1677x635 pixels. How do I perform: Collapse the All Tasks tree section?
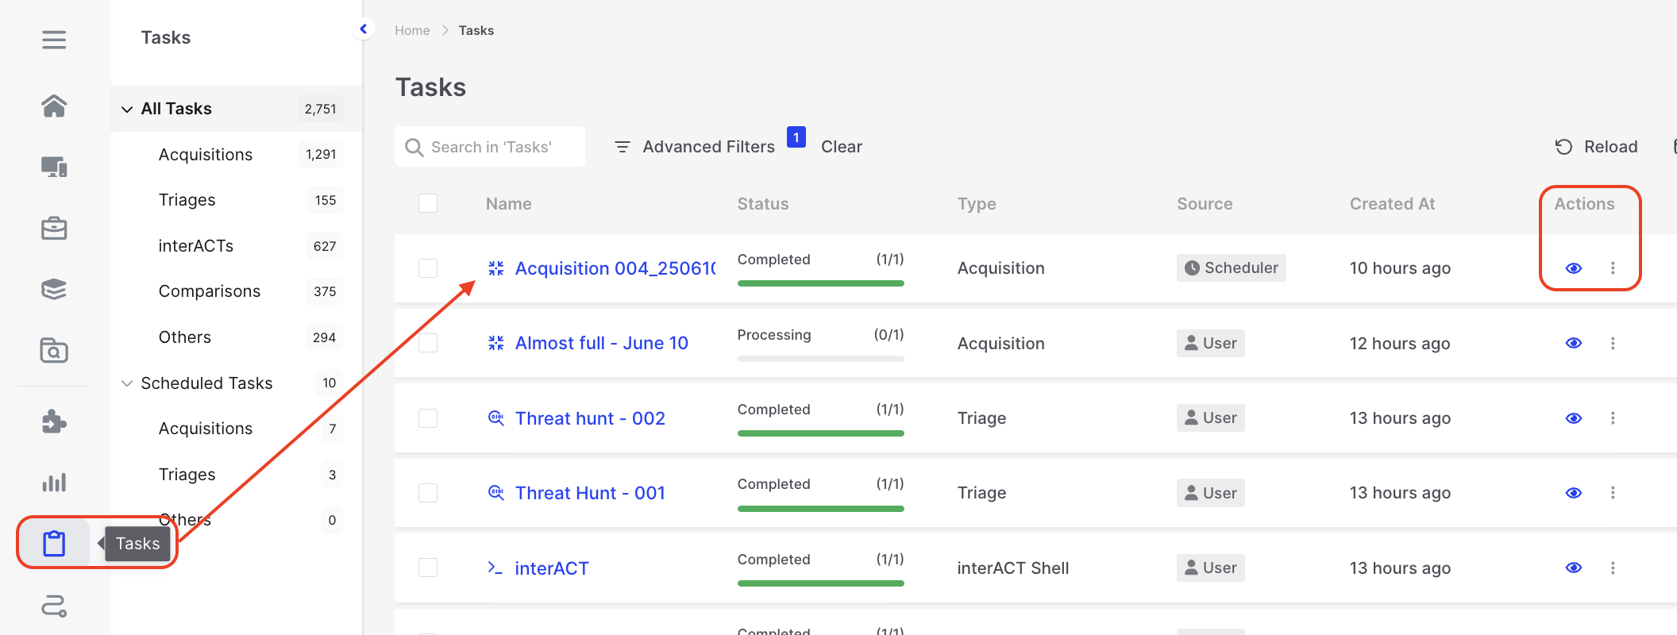127,109
